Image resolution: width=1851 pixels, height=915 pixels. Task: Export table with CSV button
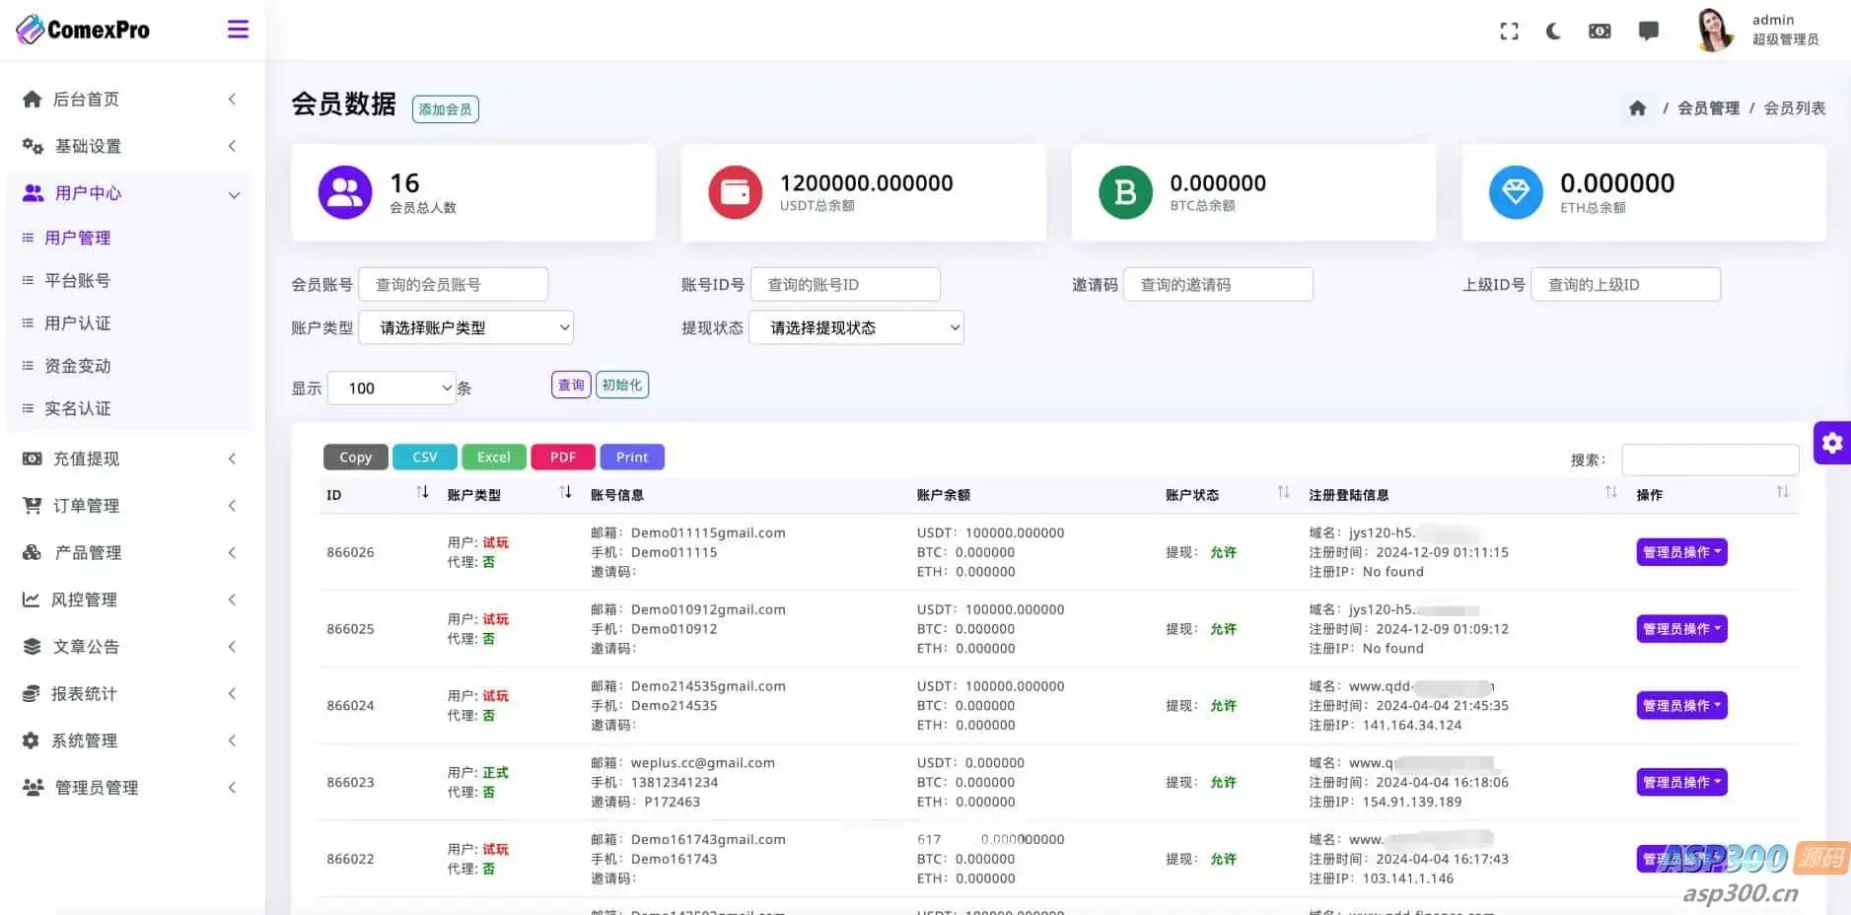pyautogui.click(x=425, y=457)
